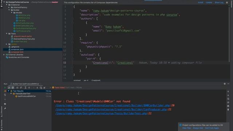Sort test results alphabetically
Screen dimensions: 233x131
pos(17,88)
